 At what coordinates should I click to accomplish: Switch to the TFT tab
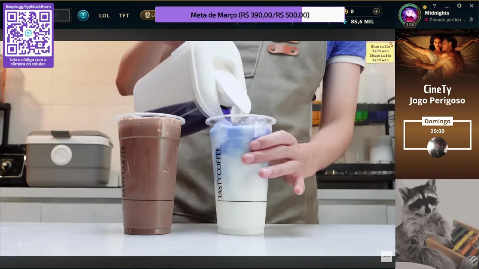pos(124,16)
